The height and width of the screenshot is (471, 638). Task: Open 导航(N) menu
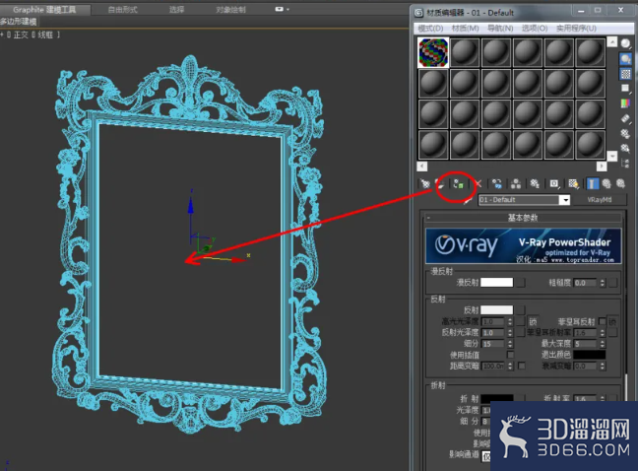point(500,29)
